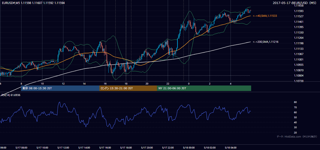This screenshot has width=320, height=150.
Task: Click price axis value 1.11658
Action: (298, 5)
